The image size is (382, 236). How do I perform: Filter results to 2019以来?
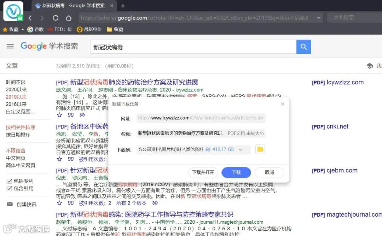click(16, 97)
